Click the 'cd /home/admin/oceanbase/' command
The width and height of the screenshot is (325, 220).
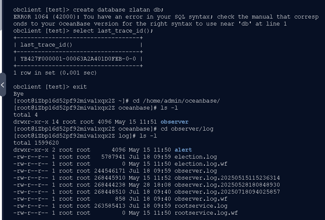tap(176, 101)
